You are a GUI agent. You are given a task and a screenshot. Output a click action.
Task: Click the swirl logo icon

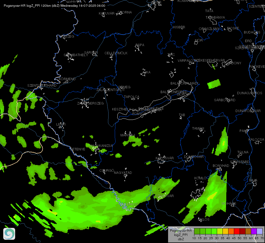(x=9, y=234)
